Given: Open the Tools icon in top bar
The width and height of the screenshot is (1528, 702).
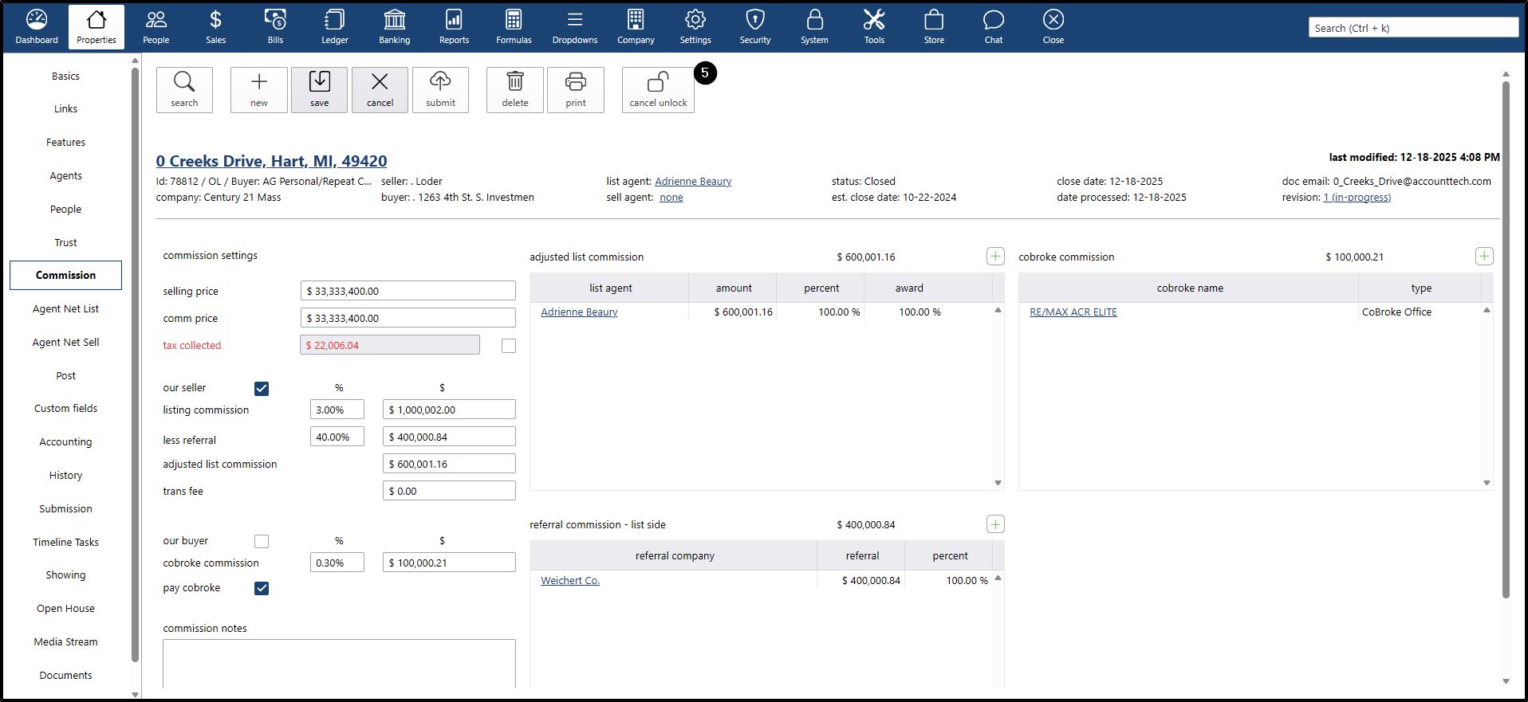Looking at the screenshot, I should click(874, 27).
